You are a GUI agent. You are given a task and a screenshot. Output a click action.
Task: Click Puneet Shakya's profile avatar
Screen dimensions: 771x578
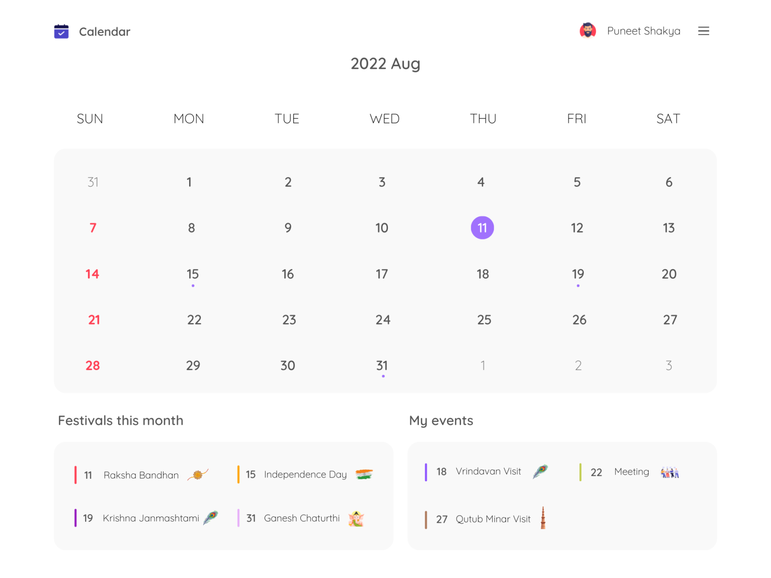click(x=588, y=30)
